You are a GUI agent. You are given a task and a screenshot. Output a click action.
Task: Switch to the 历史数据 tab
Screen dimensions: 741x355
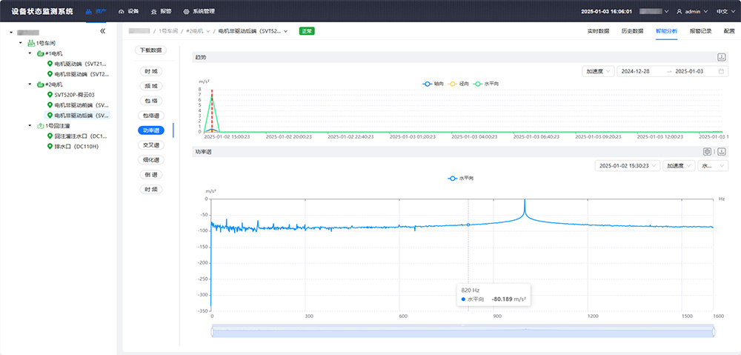click(632, 31)
